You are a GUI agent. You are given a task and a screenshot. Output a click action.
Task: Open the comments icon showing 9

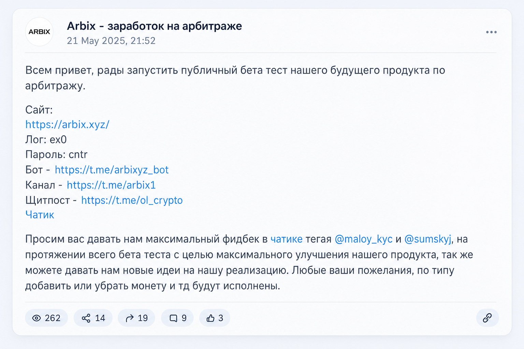pyautogui.click(x=173, y=318)
